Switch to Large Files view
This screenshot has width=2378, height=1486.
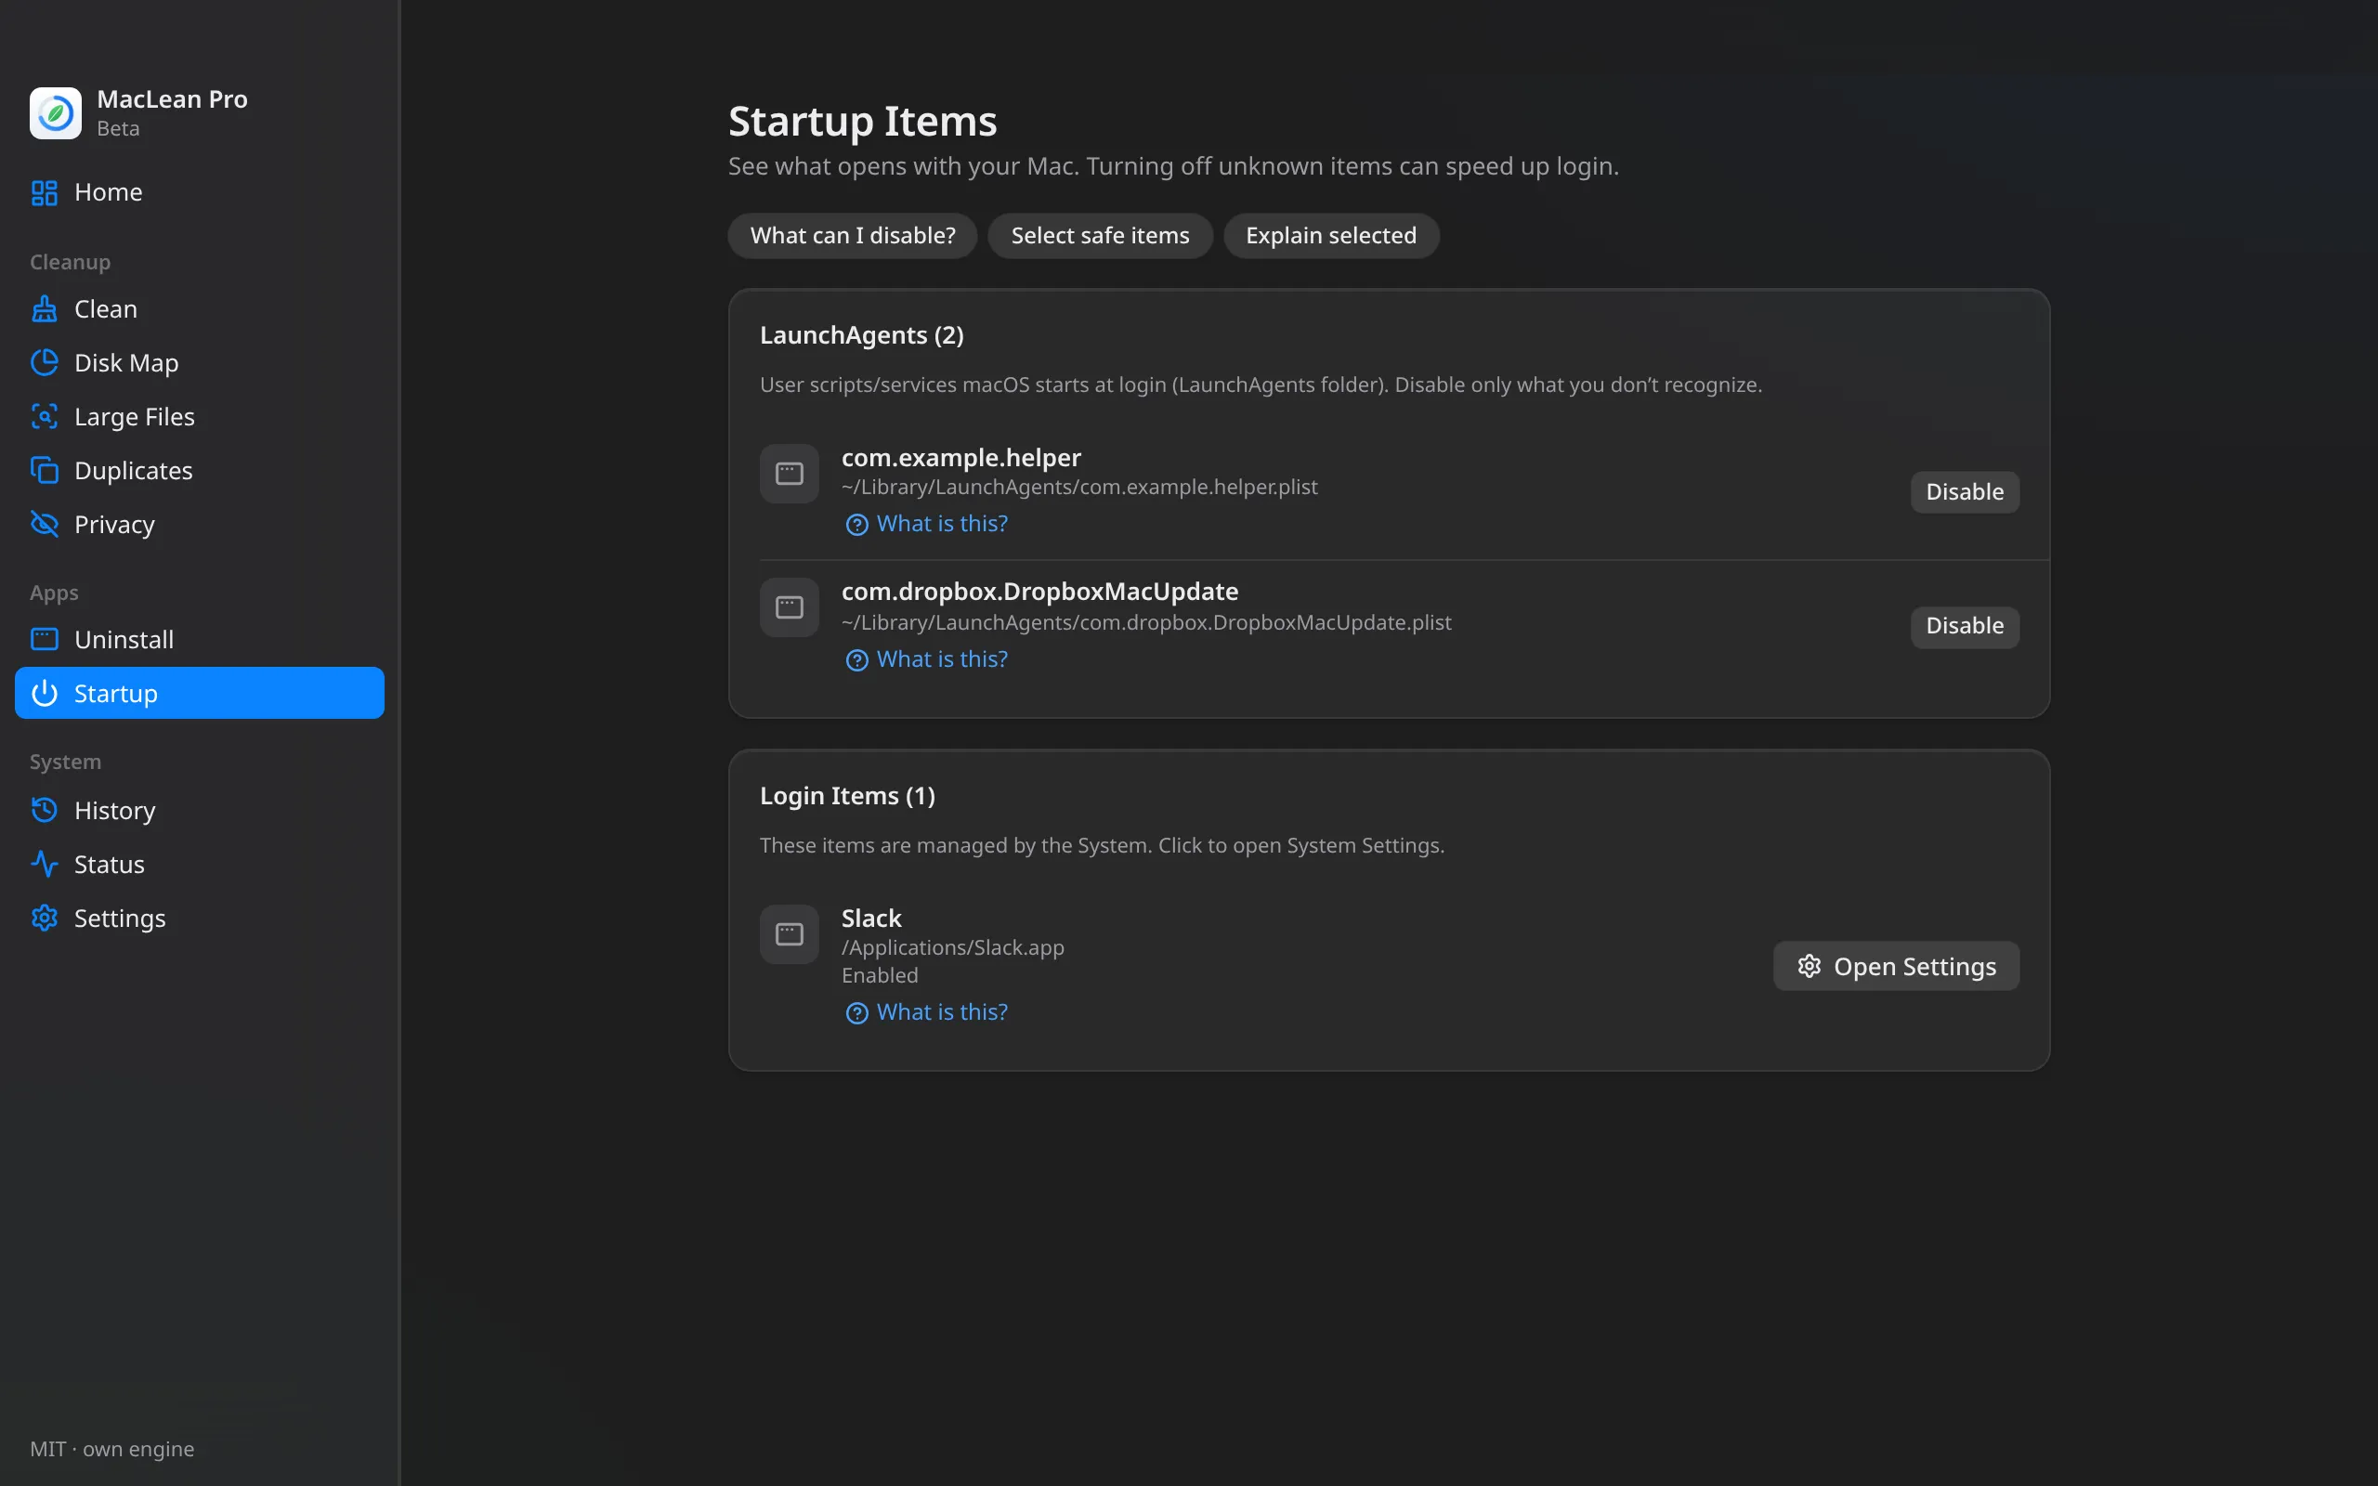135,417
